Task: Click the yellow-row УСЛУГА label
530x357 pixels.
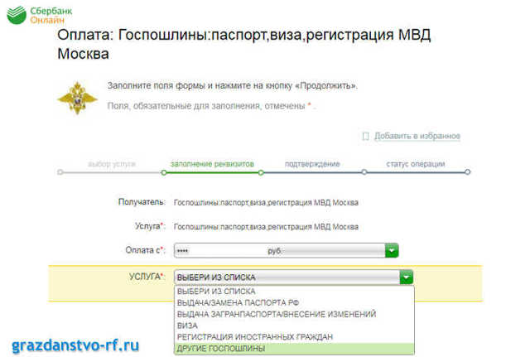Action: click(x=147, y=277)
